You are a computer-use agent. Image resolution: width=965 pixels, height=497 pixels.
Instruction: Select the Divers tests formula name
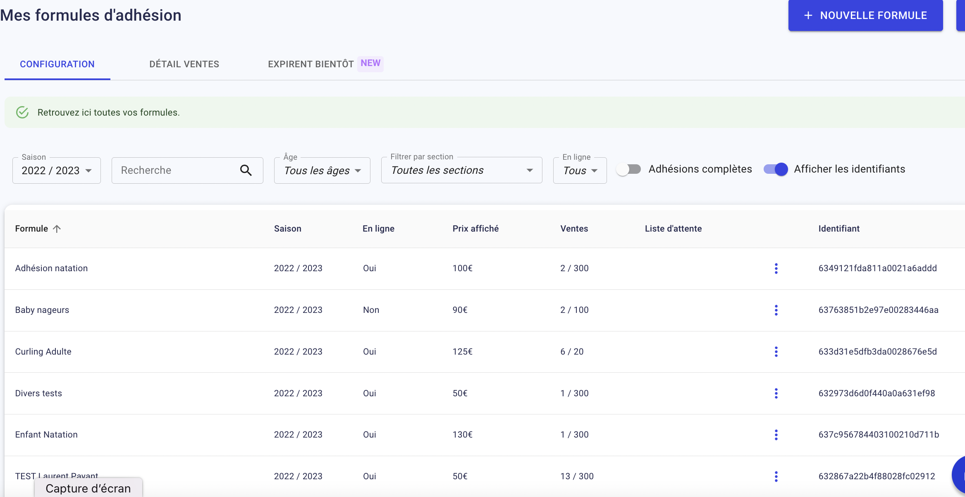pyautogui.click(x=38, y=393)
